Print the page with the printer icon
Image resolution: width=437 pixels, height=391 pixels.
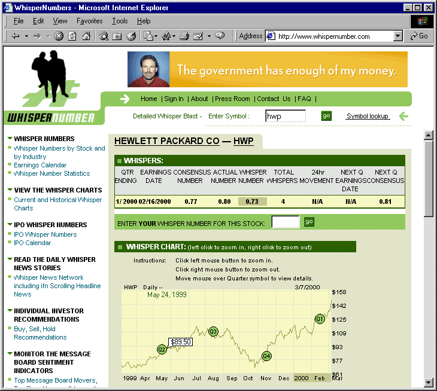(x=184, y=36)
